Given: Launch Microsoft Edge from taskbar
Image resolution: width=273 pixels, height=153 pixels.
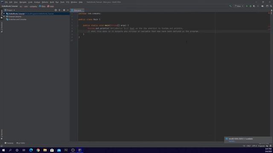Looking at the screenshot, I should 31,150.
